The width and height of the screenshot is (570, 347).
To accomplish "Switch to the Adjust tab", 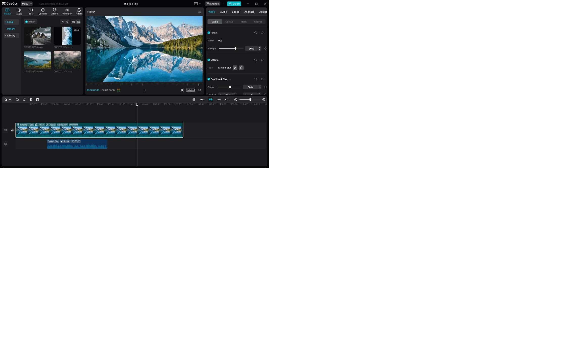I will point(263,12).
